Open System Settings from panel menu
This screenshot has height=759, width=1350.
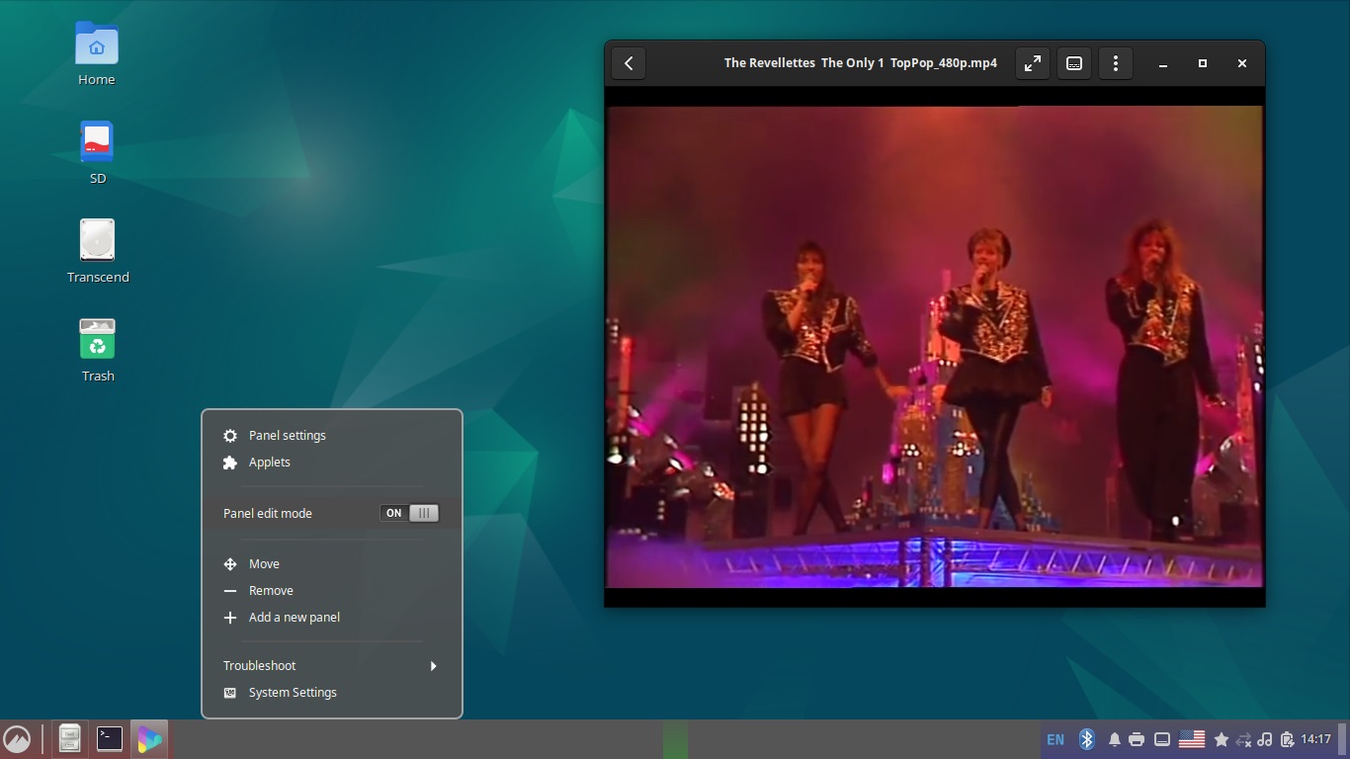pos(332,693)
